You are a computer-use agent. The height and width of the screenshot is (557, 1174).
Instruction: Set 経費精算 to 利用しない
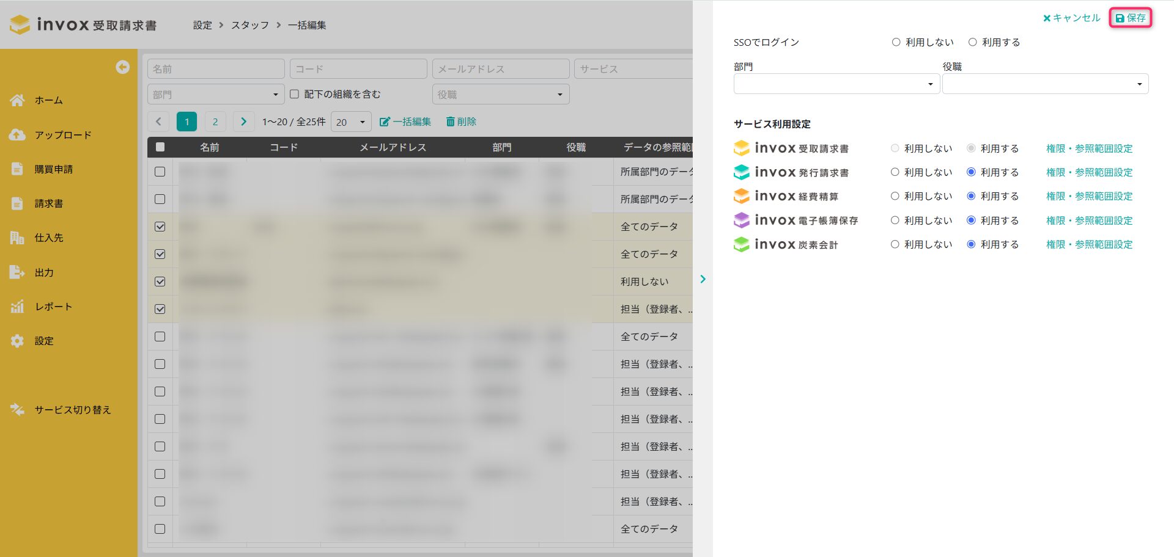coord(895,196)
